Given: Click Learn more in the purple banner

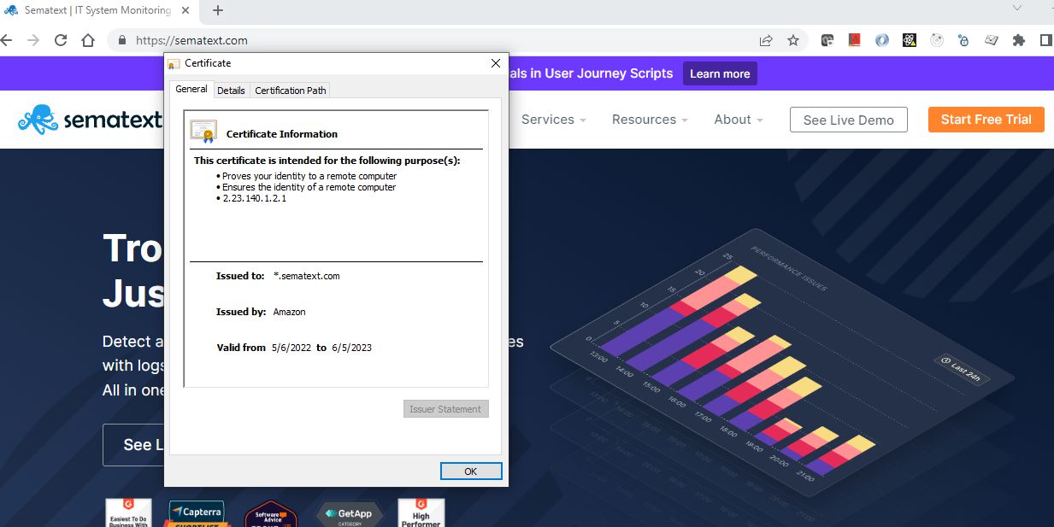Looking at the screenshot, I should [x=720, y=73].
